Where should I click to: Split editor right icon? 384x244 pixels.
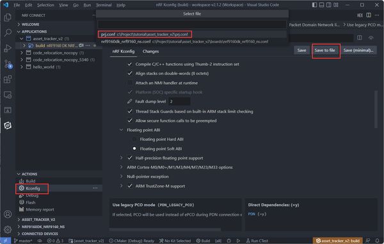click(x=369, y=15)
